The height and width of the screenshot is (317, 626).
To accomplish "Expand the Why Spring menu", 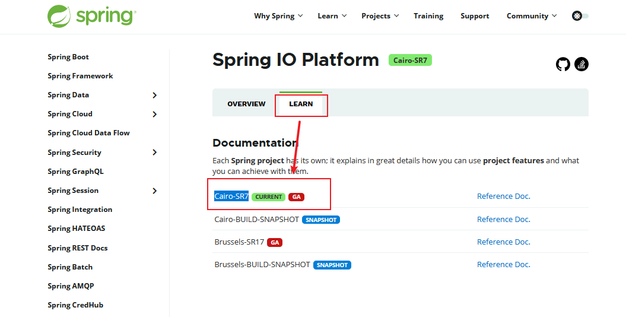I will pyautogui.click(x=278, y=16).
